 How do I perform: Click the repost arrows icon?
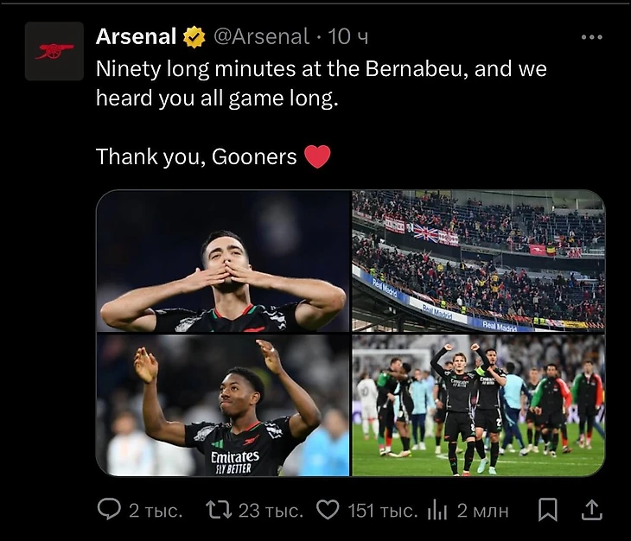tap(219, 510)
